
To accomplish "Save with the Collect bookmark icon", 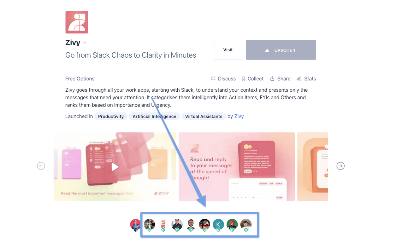I will [243, 78].
